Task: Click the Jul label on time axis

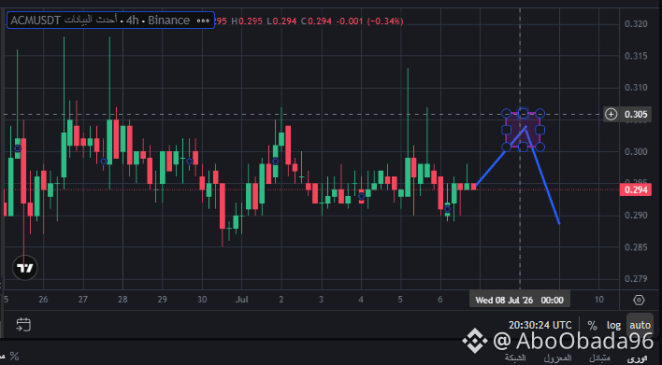Action: pyautogui.click(x=242, y=300)
